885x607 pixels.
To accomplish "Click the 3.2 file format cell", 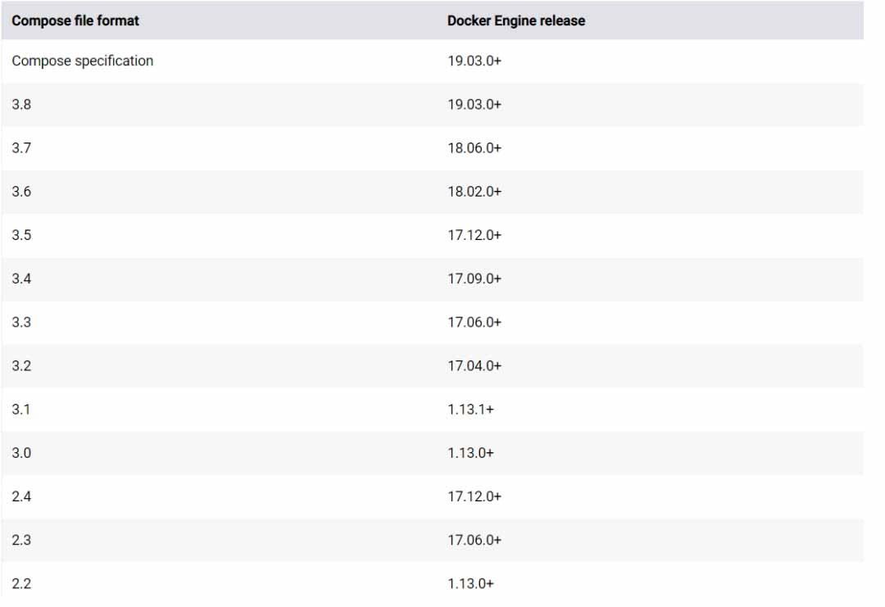I will click(22, 366).
